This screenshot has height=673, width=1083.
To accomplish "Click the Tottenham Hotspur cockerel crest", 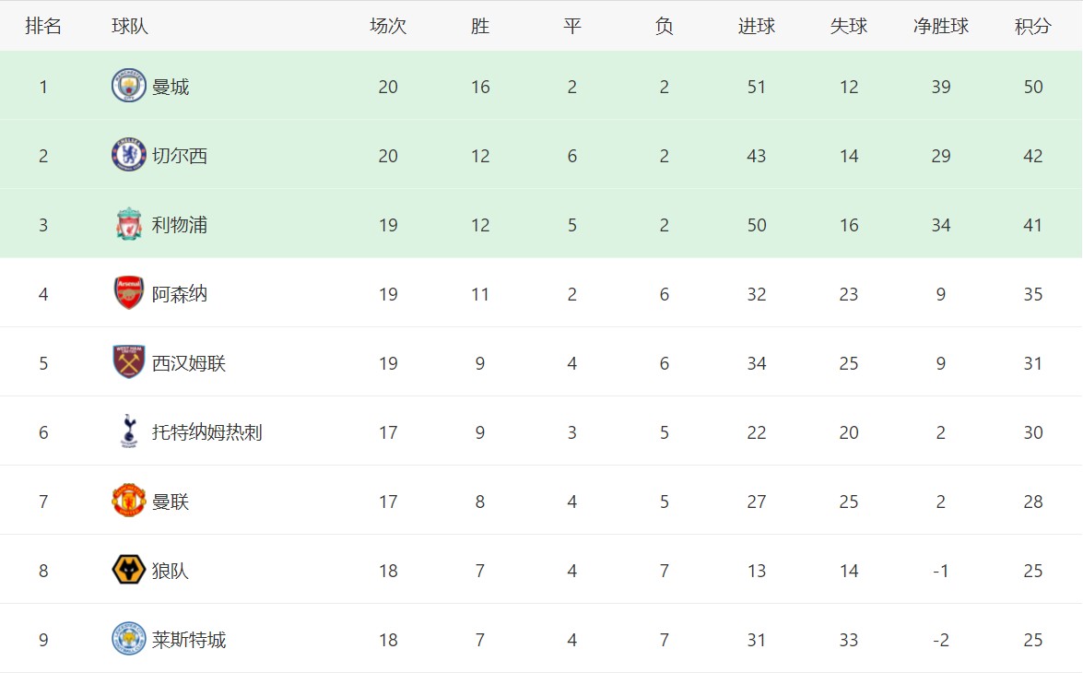I will pos(129,431).
